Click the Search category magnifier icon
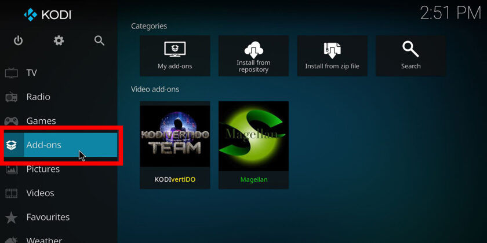487x243 pixels. (410, 50)
